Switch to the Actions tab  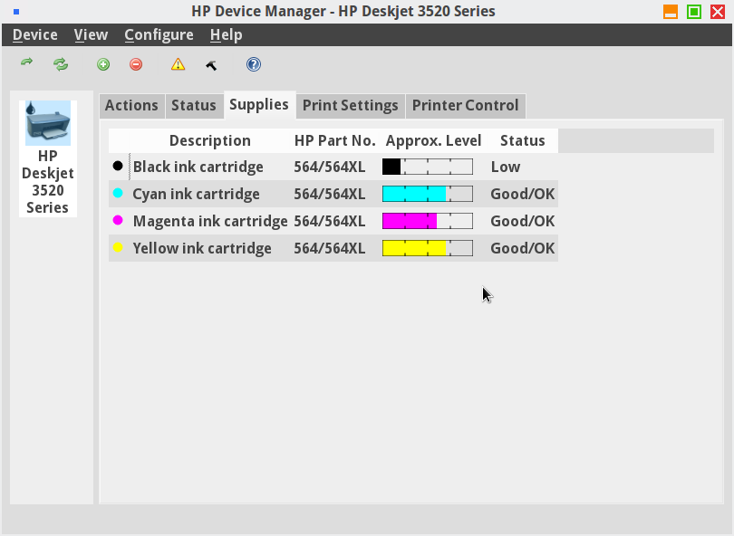pos(131,105)
